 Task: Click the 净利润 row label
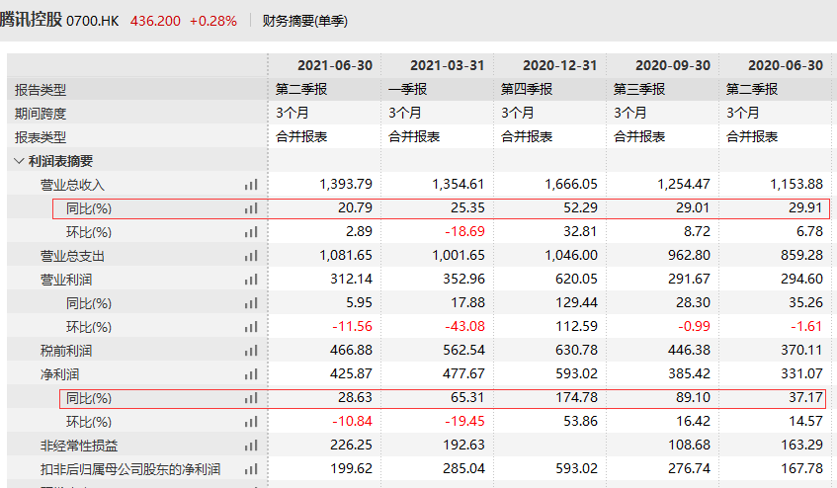(x=58, y=374)
